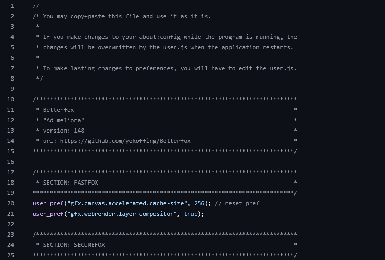Click line number 20 in gutter
The height and width of the screenshot is (260, 385).
click(10, 203)
